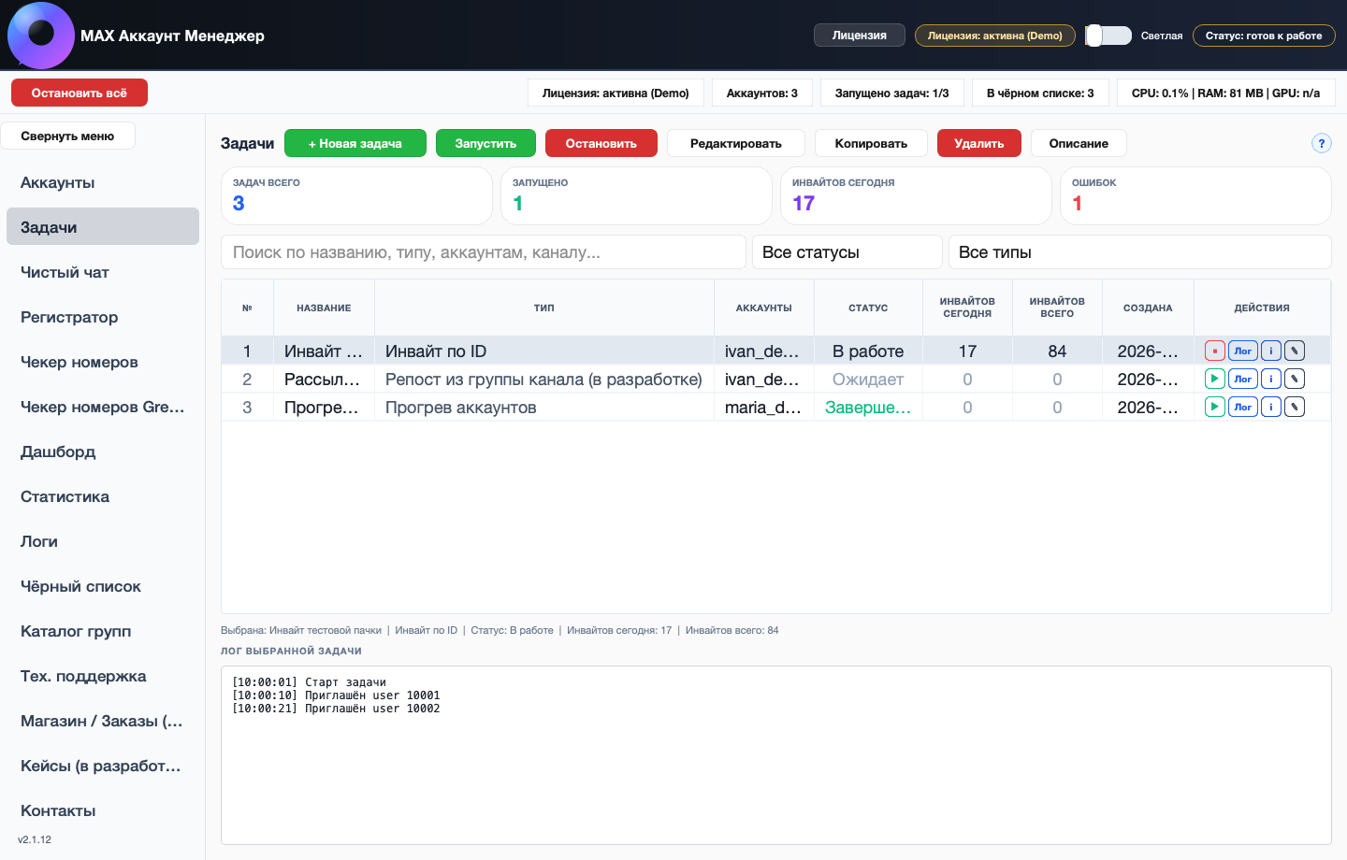The image size is (1347, 860).
Task: Open the Лог icon for the Прогрев task
Action: pos(1243,407)
